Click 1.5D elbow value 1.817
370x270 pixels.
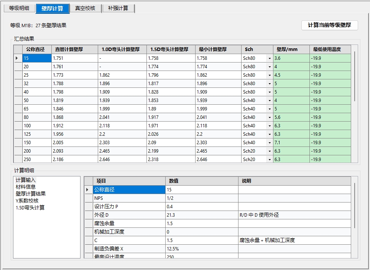(x=171, y=84)
